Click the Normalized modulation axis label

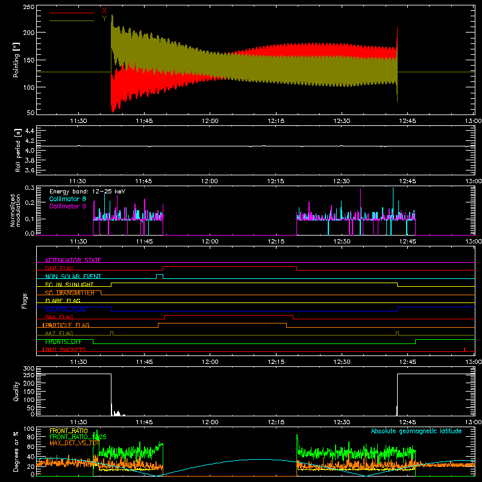click(15, 210)
